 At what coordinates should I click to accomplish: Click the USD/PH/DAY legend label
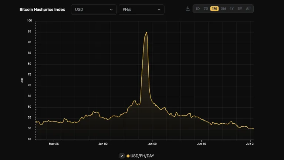click(x=142, y=156)
